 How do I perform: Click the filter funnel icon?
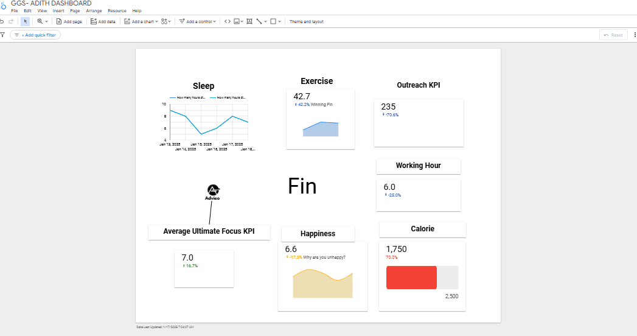pyautogui.click(x=2, y=35)
